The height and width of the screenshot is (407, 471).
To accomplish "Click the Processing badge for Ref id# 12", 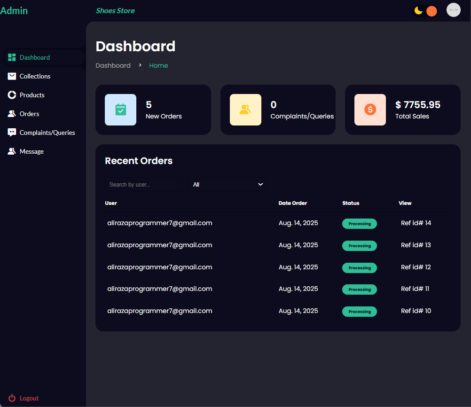I will click(x=359, y=267).
